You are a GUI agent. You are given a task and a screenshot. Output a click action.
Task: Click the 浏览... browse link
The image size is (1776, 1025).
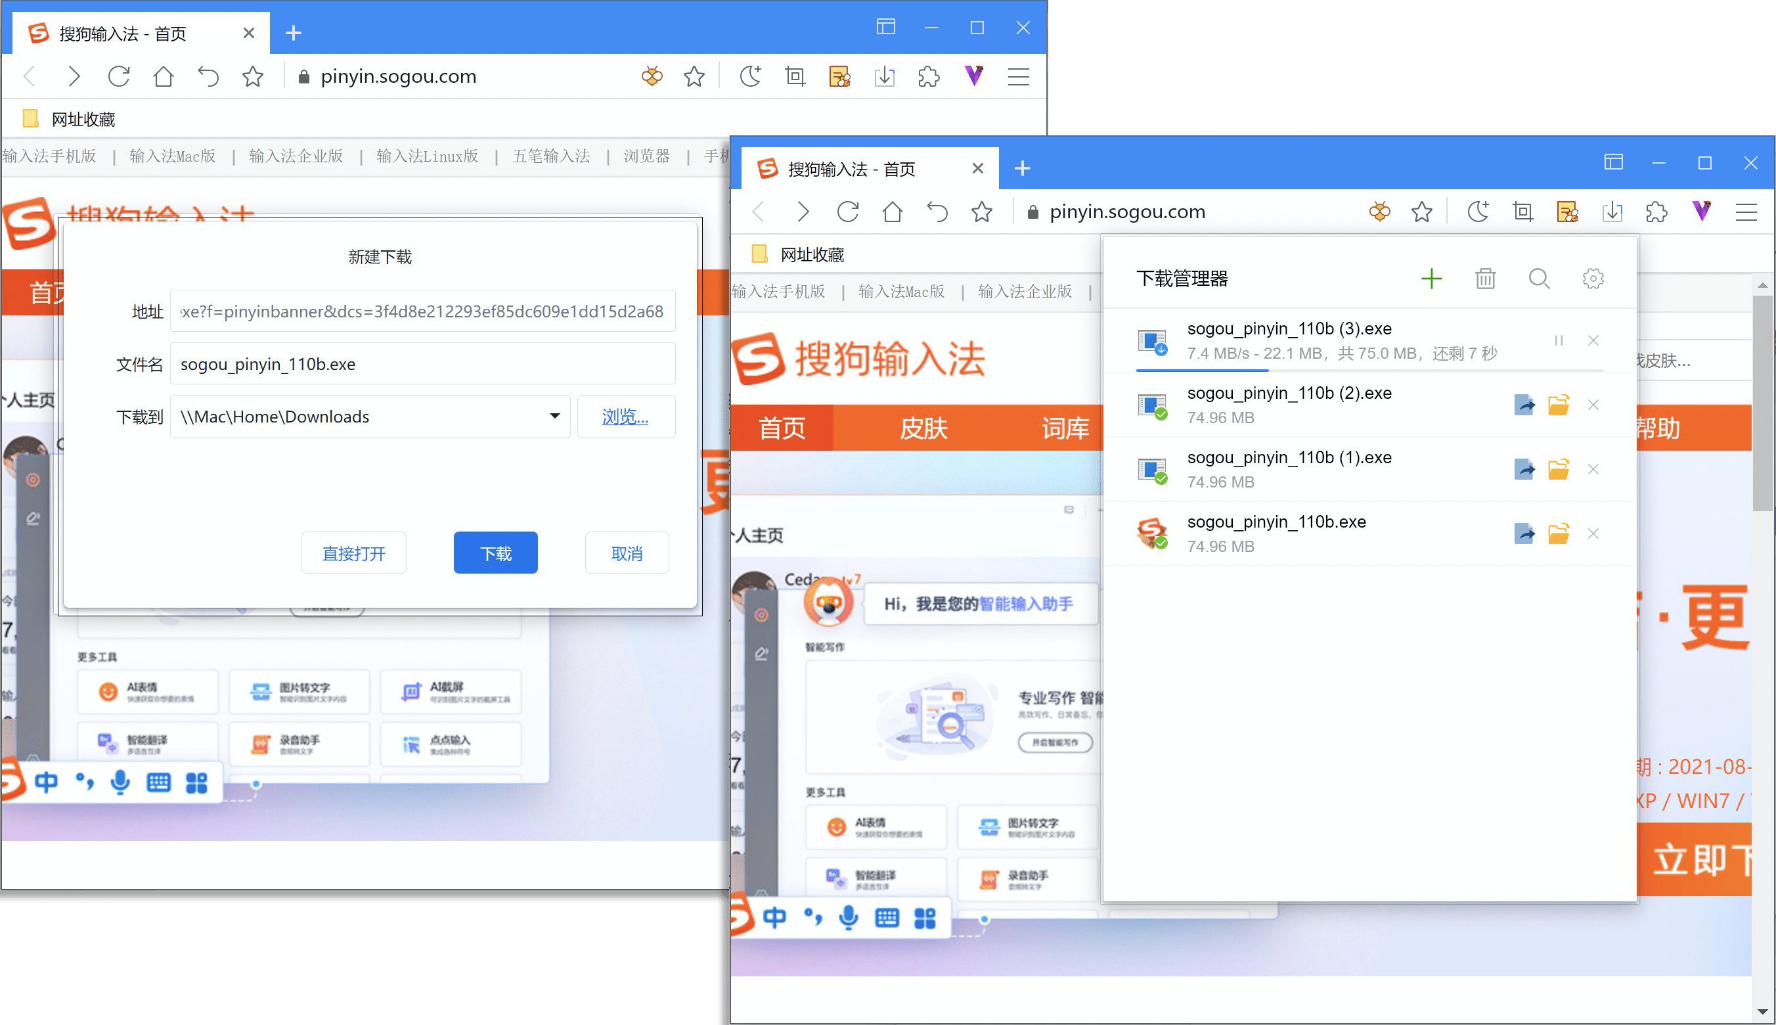(625, 417)
